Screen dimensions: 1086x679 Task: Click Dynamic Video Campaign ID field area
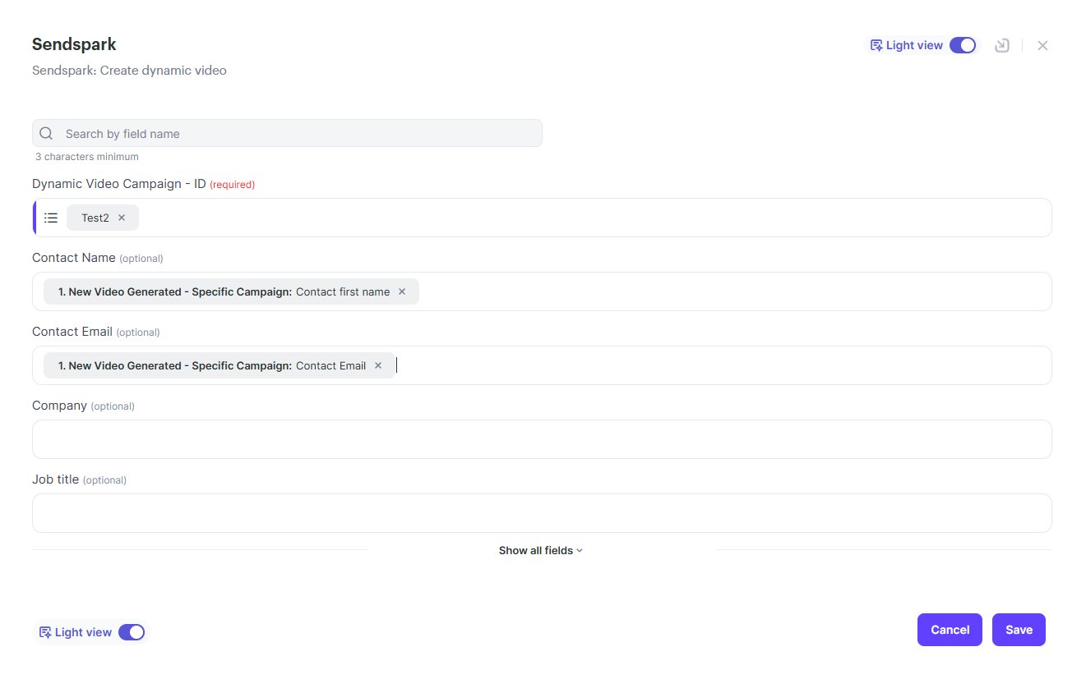[542, 218]
